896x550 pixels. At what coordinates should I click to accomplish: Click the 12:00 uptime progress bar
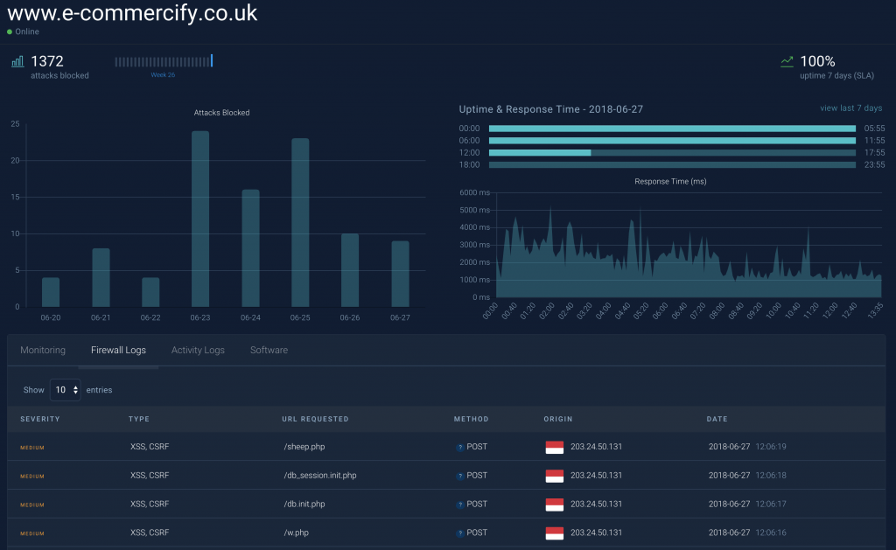coord(671,152)
